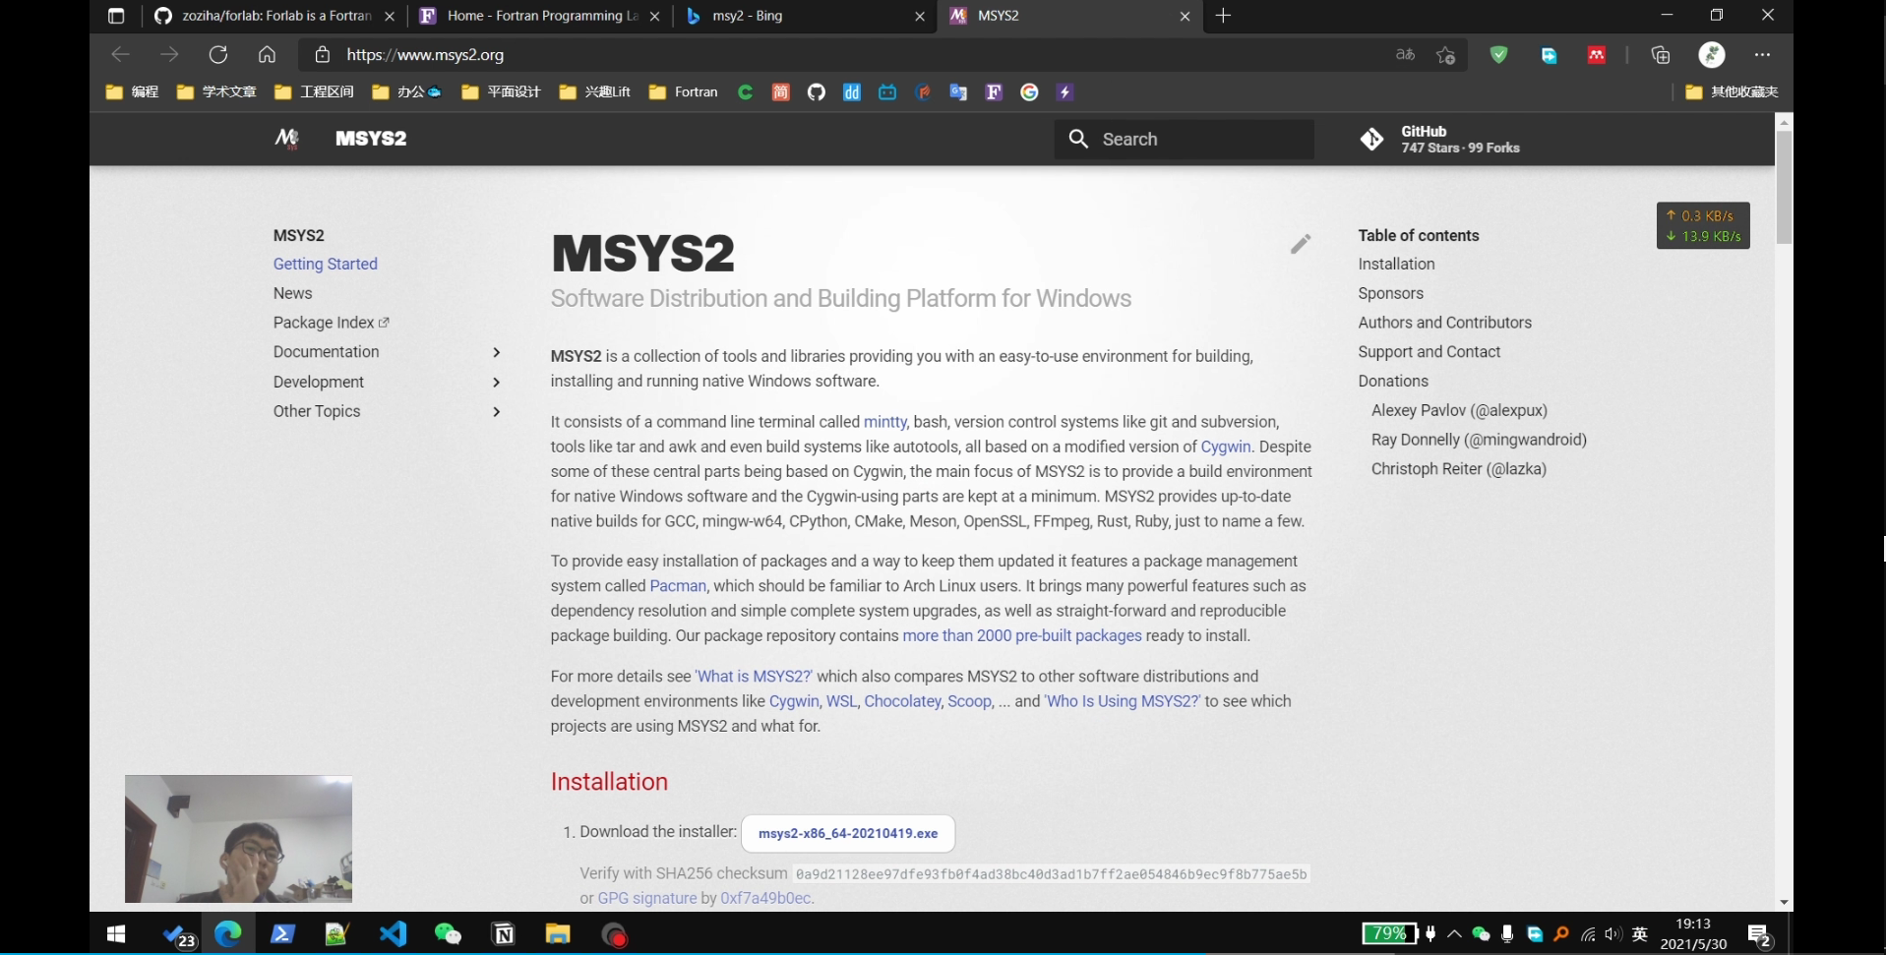The width and height of the screenshot is (1886, 955).
Task: Add this page to favorites star icon
Action: pos(1445,55)
